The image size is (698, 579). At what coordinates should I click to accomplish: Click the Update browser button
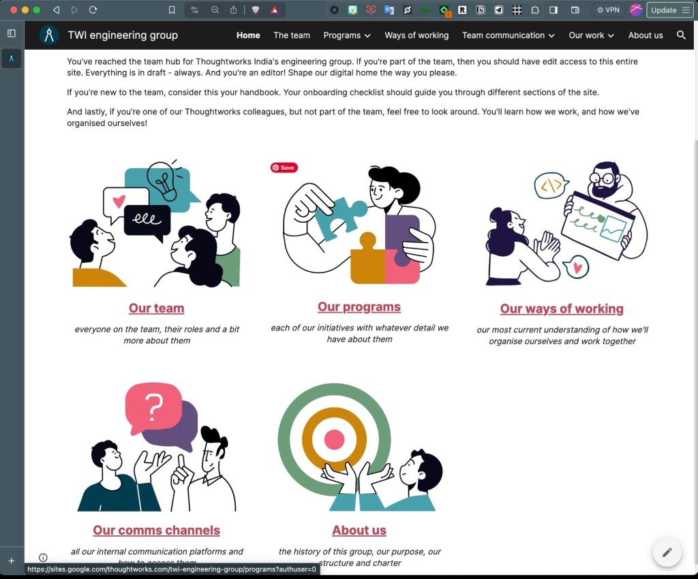pos(670,10)
